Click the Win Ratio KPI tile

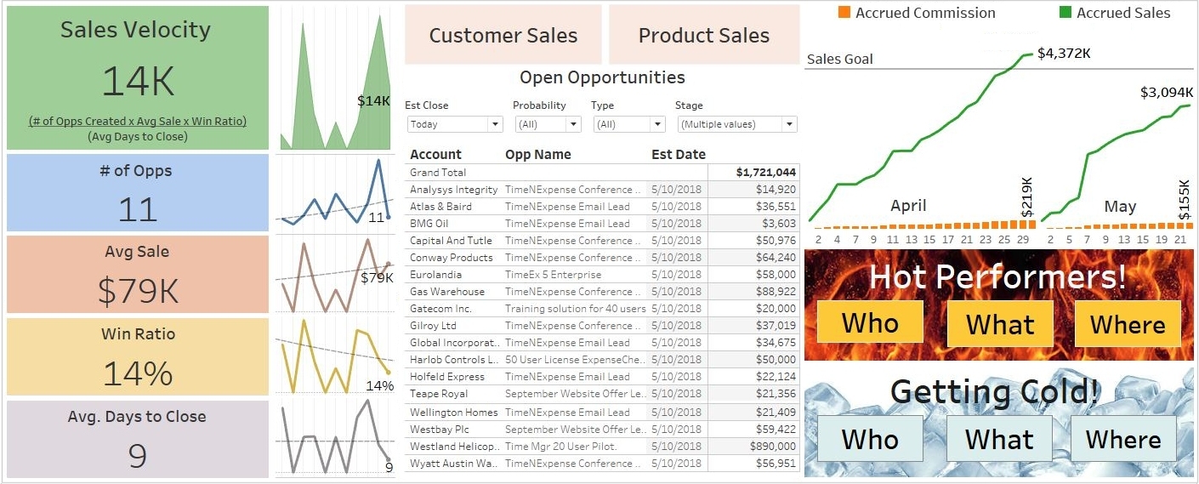(138, 356)
